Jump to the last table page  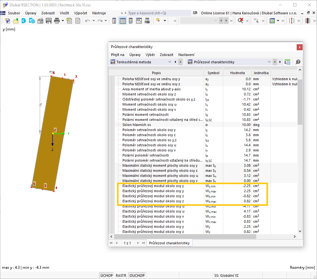point(143,243)
